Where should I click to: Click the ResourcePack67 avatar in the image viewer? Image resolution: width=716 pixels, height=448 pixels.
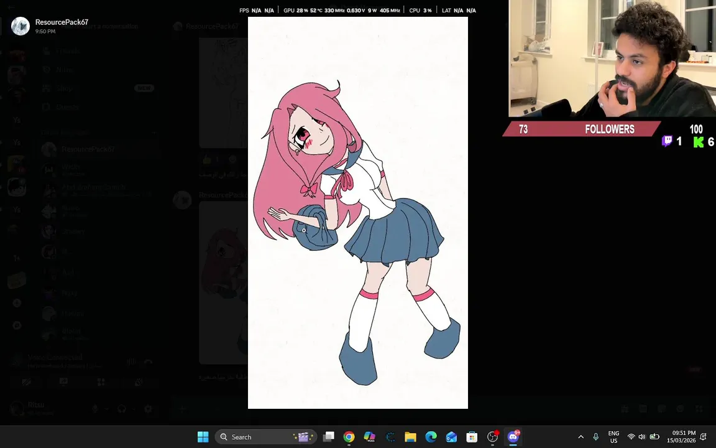21,26
